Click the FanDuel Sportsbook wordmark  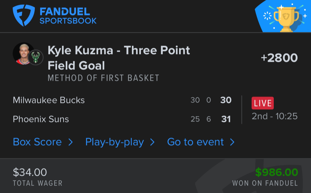point(68,16)
